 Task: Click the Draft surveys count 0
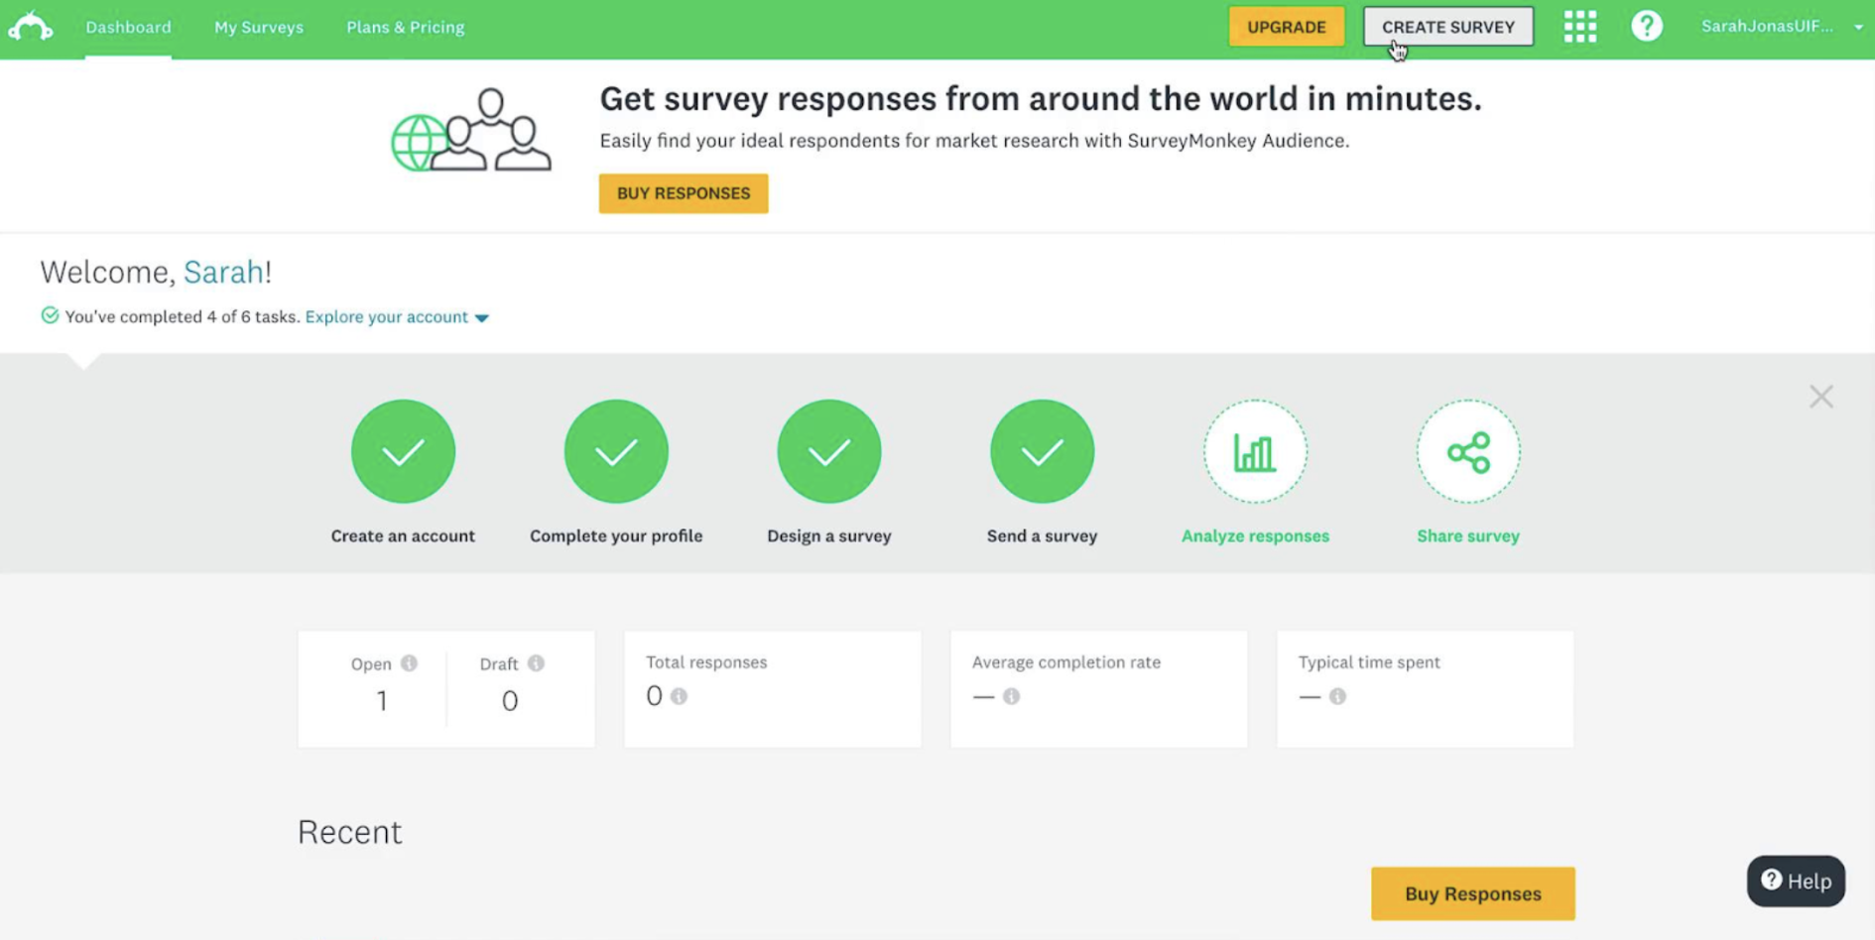510,701
